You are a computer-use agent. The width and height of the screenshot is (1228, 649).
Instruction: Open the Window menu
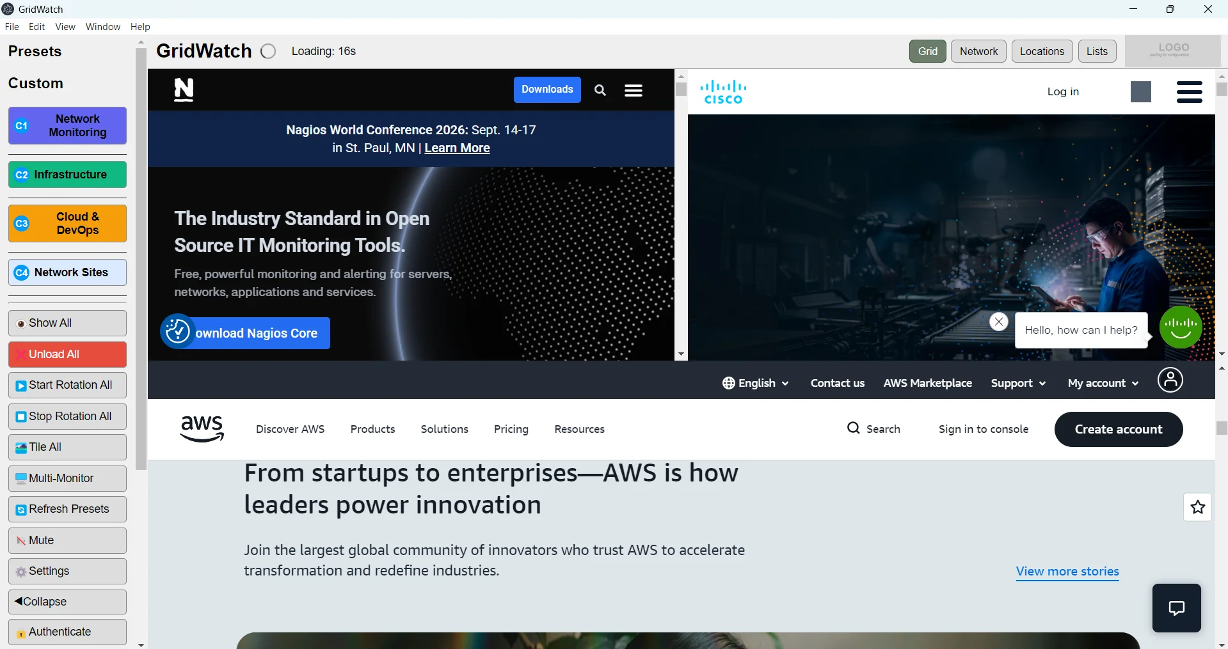102,26
